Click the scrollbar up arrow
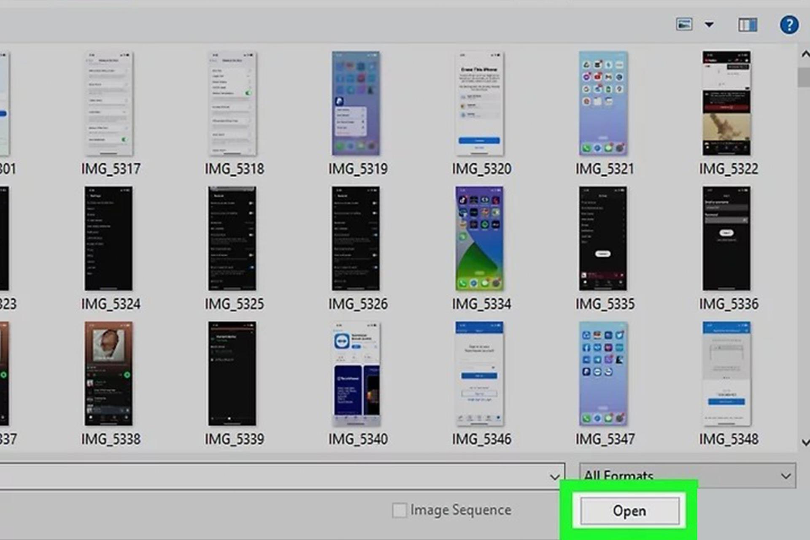The height and width of the screenshot is (540, 810). (x=805, y=54)
